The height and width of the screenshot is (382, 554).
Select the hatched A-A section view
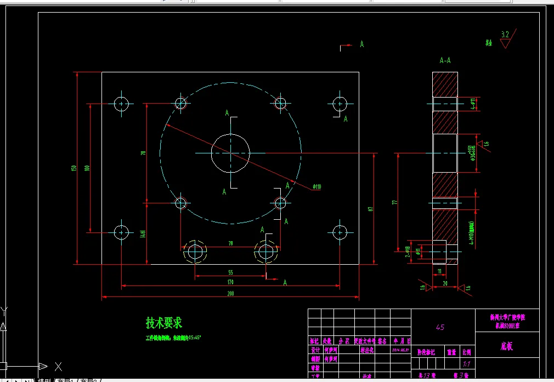[x=445, y=168]
